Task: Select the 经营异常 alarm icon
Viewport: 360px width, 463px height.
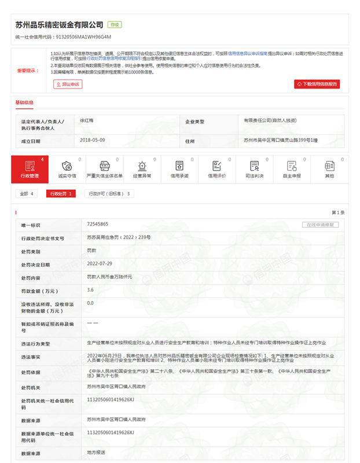Action: [x=142, y=166]
